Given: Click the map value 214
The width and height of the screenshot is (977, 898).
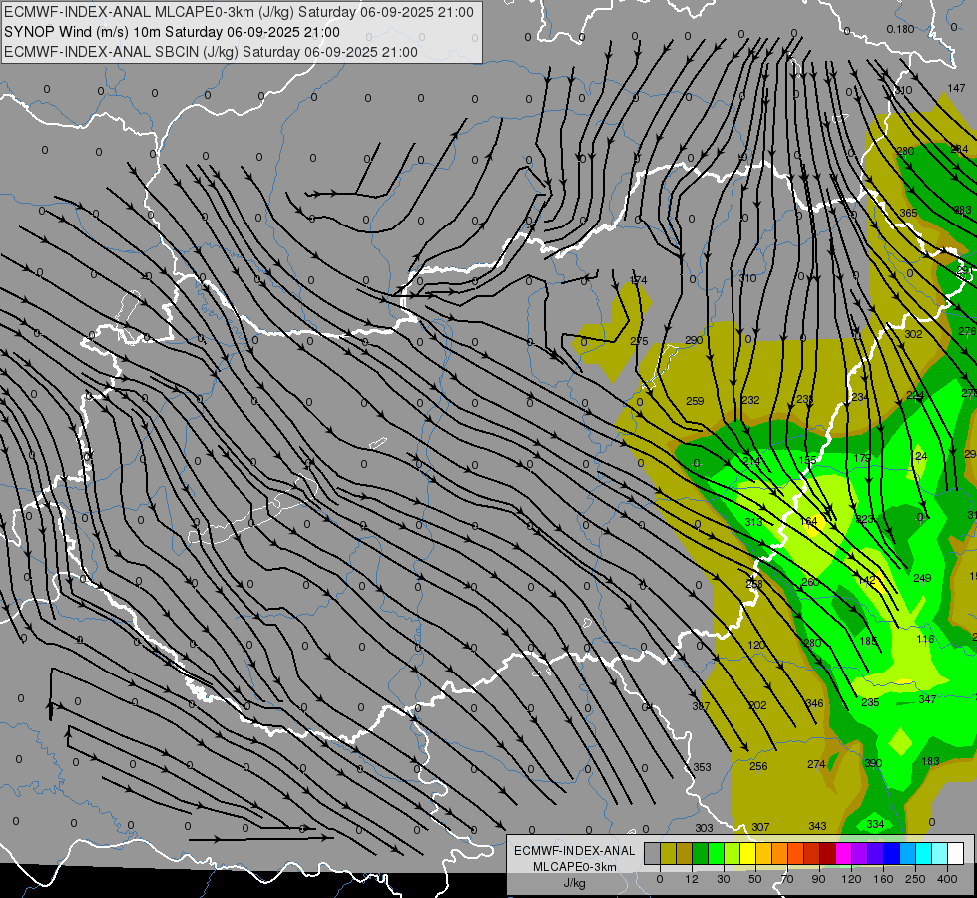Looking at the screenshot, I should click(x=752, y=461).
